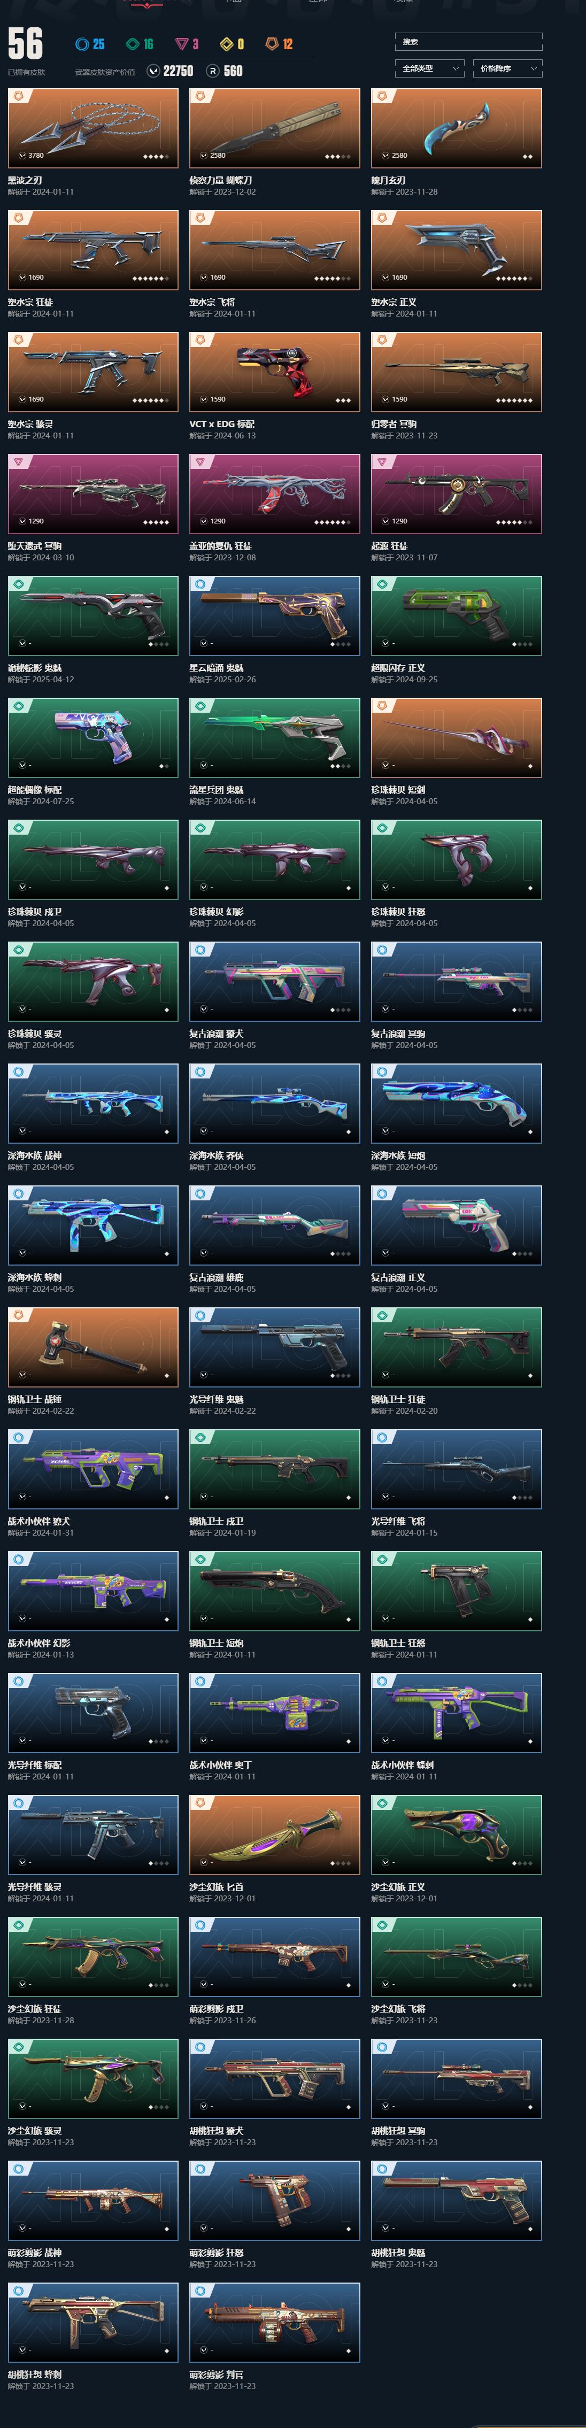Select the 钢轨卫士 战锤 hammer thumbnail
The height and width of the screenshot is (2428, 586).
92,1347
